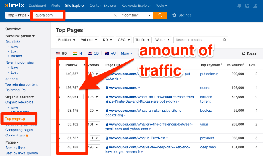Click the deep web top keyword link
The height and width of the screenshot is (156, 263).
coord(208,148)
